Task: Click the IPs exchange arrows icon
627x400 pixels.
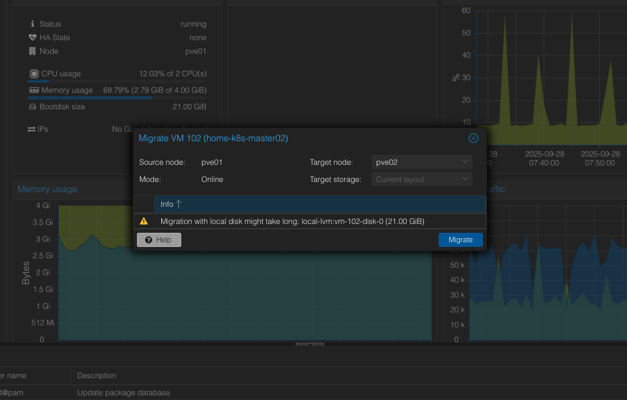Action: click(x=32, y=129)
